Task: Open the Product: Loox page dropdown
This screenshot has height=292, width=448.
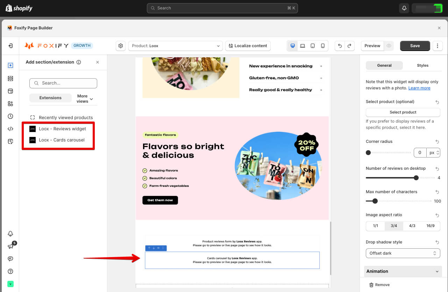Action: (x=176, y=46)
